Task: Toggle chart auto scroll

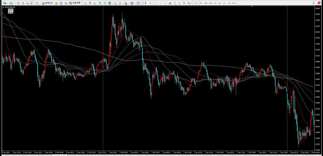Action: tap(115, 3)
